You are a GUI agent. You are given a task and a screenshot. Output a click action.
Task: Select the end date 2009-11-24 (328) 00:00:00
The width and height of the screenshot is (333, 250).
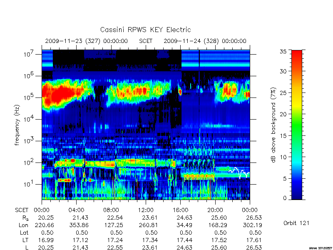pyautogui.click(x=205, y=41)
